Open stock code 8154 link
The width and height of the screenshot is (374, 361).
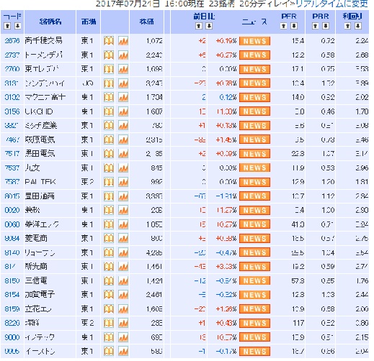pyautogui.click(x=12, y=295)
